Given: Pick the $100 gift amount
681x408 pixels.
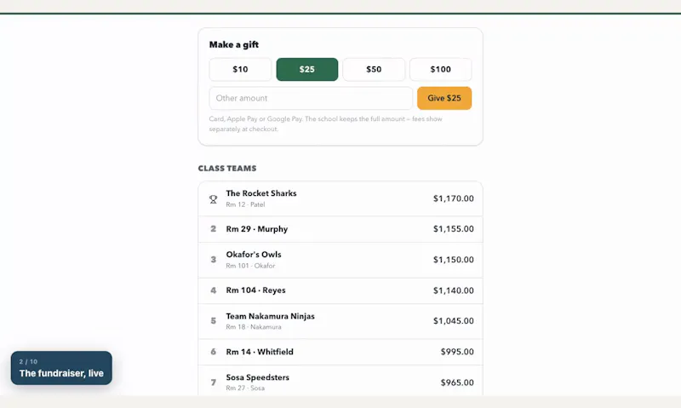Looking at the screenshot, I should (440, 70).
